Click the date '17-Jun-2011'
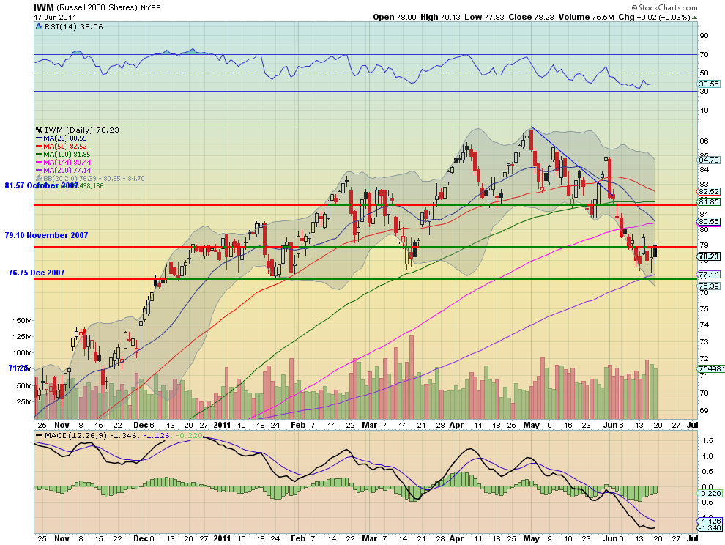Image resolution: width=725 pixels, height=545 pixels. pyautogui.click(x=55, y=17)
